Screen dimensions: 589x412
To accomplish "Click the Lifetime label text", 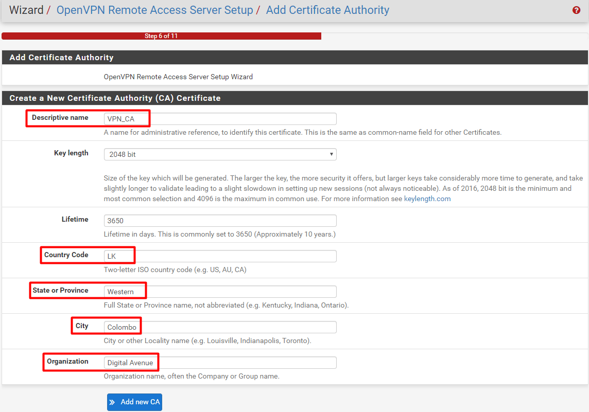I will 75,220.
